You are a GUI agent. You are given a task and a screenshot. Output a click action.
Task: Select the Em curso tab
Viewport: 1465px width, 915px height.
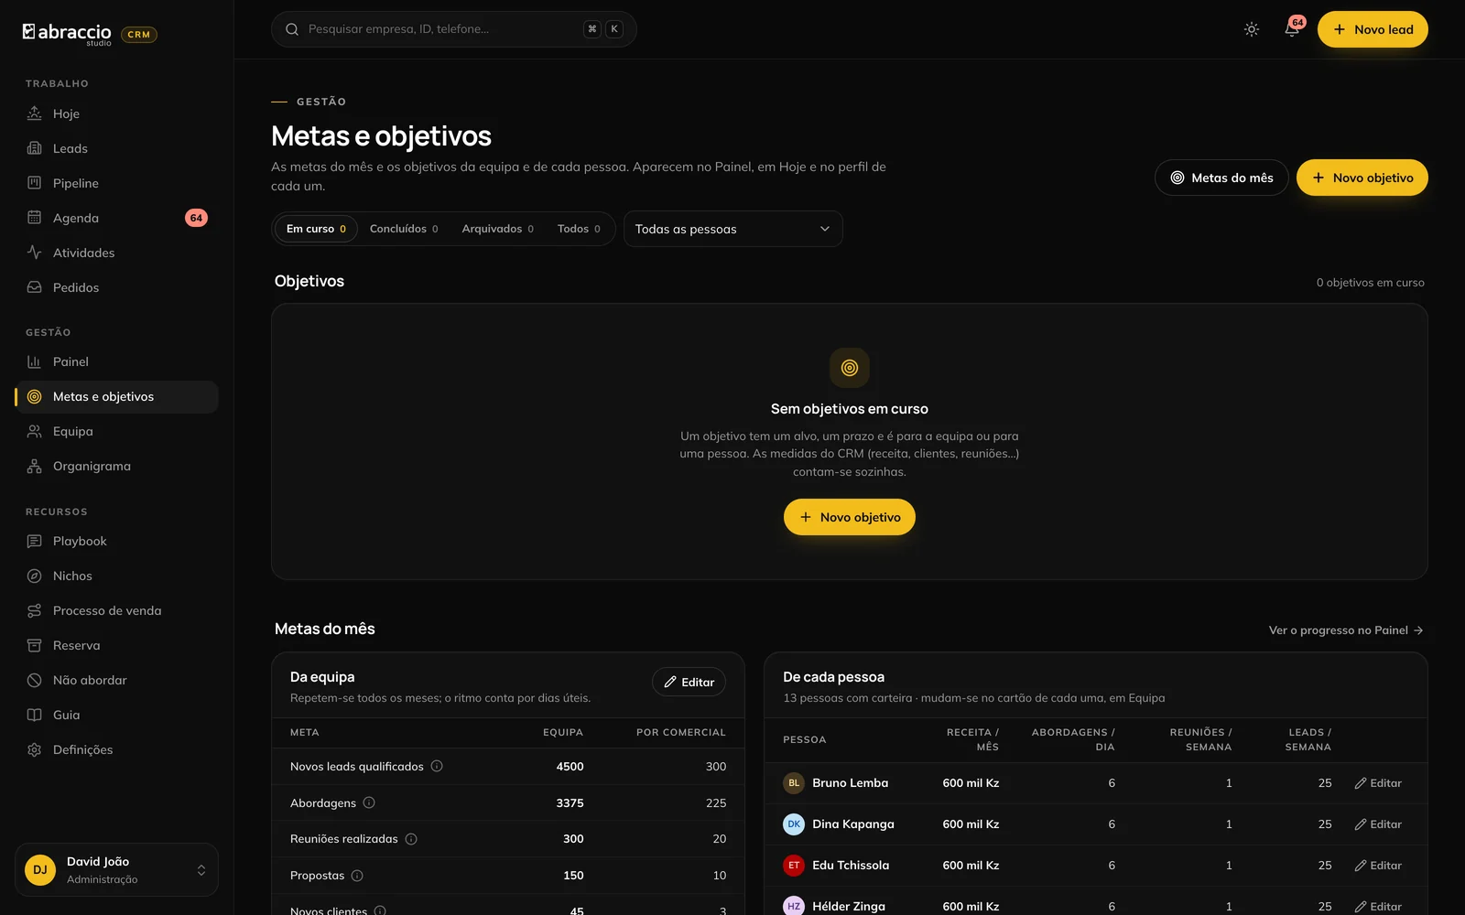[316, 229]
